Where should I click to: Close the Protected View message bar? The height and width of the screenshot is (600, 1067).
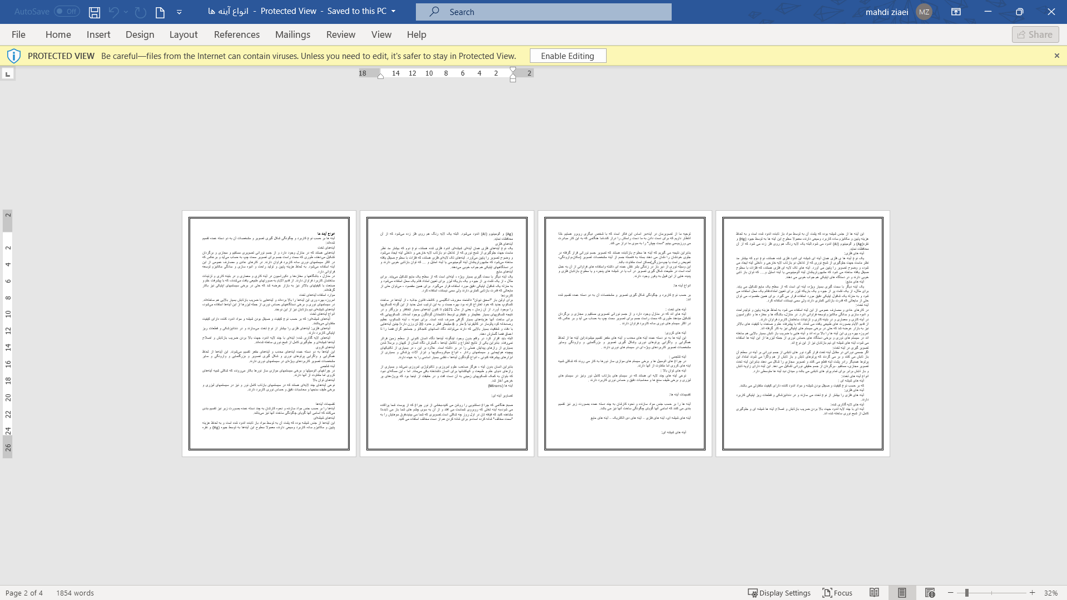coord(1057,56)
